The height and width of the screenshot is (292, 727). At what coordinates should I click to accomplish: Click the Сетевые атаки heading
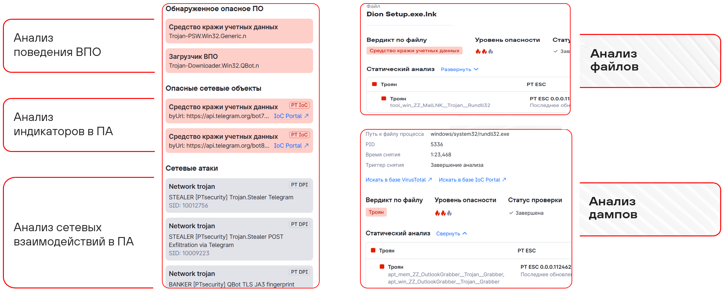pos(192,168)
